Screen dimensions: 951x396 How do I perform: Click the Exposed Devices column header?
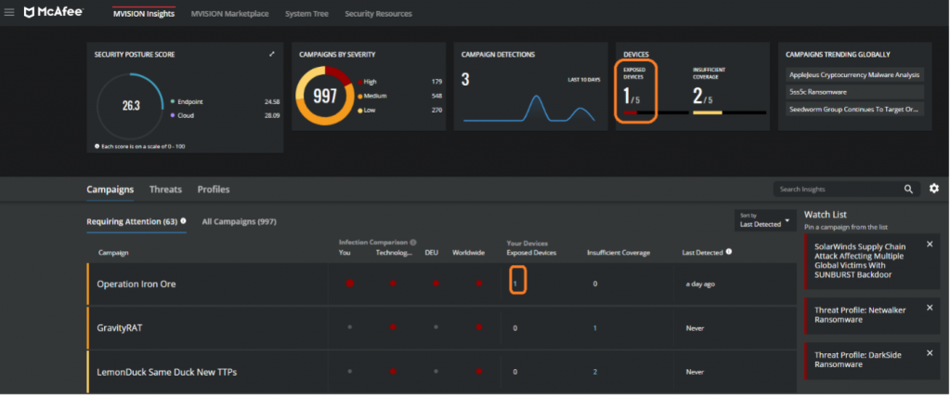[532, 253]
